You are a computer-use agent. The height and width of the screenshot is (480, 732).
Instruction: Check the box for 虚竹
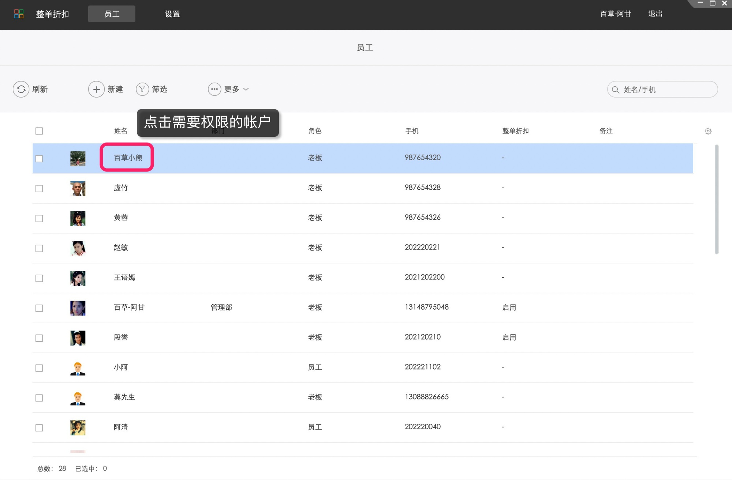click(x=39, y=189)
